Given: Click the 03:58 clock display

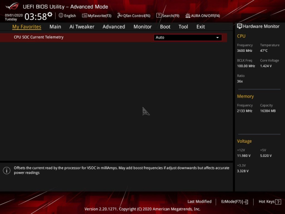Looking at the screenshot, I should (36, 17).
